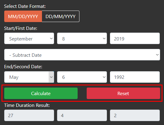Open the Subtract Date operation dropdown
The width and height of the screenshot is (164, 125).
82,55
